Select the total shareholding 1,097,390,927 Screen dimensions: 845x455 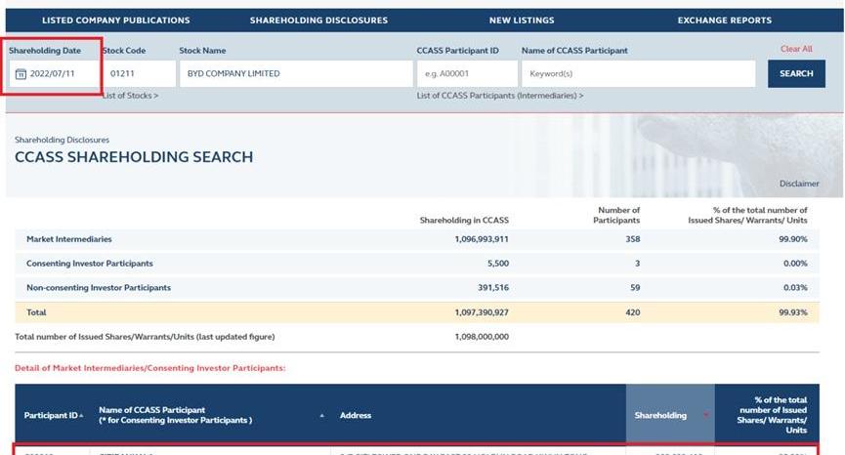click(482, 312)
